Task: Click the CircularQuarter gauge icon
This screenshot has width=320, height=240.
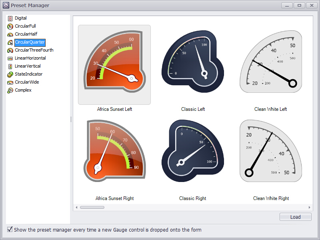Action: (x=10, y=42)
